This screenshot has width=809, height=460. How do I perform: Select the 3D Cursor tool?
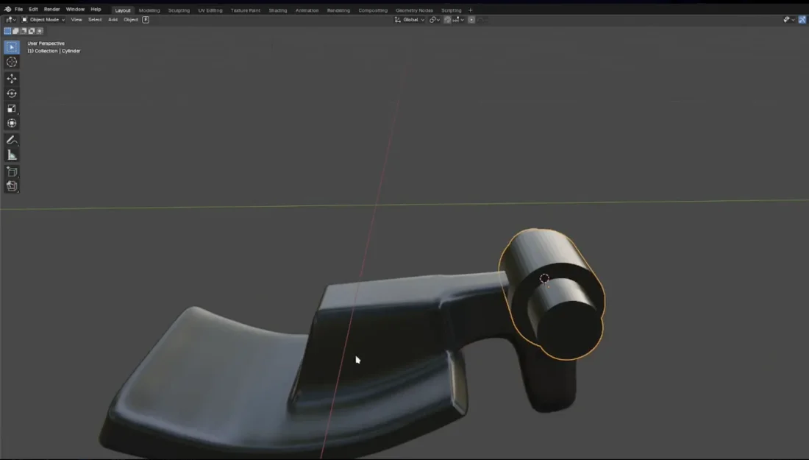click(12, 62)
